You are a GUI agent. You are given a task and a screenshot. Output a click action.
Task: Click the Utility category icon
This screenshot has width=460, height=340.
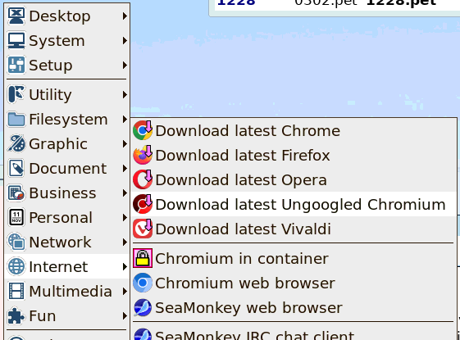point(16,94)
